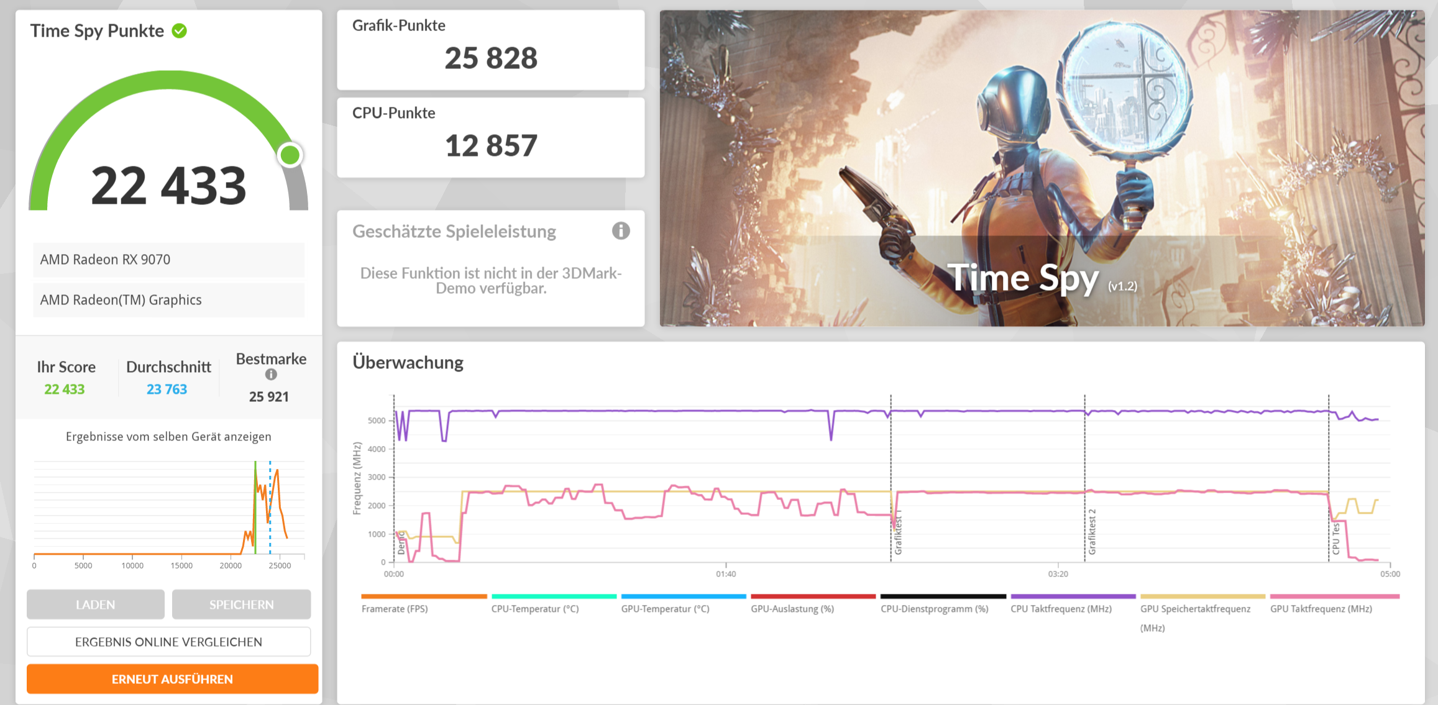Toggle GPU Taktfrequenz legend entry
Image resolution: width=1438 pixels, height=705 pixels.
1321,609
